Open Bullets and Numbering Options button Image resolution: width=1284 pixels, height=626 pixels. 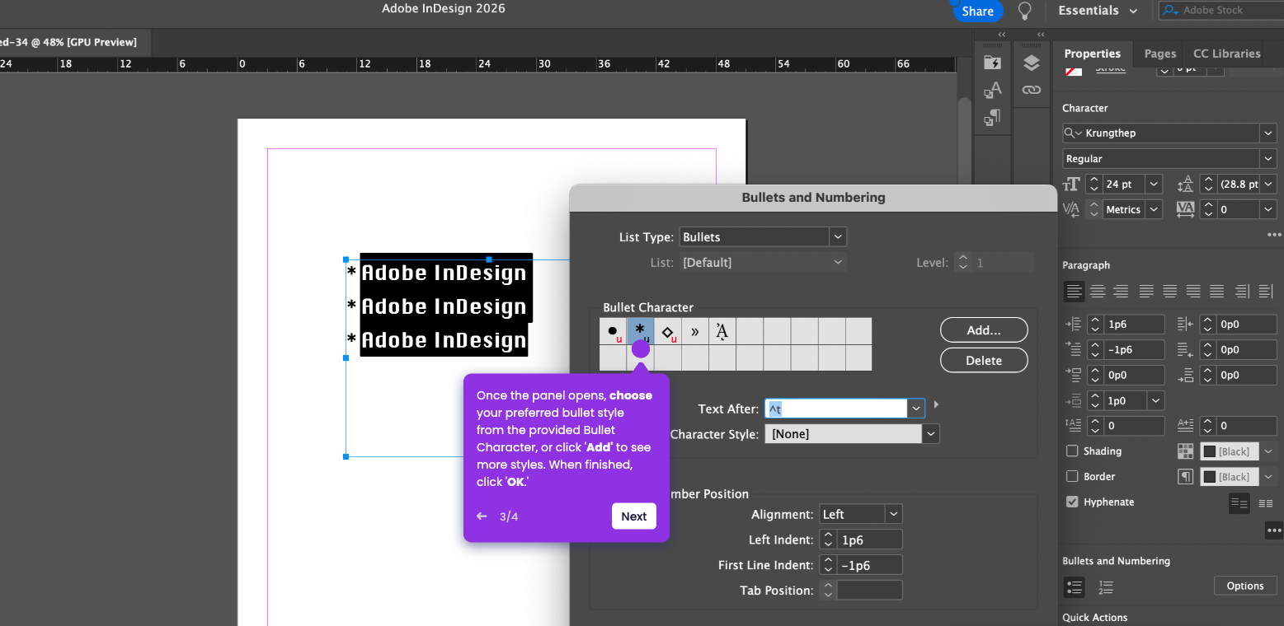[1244, 586]
